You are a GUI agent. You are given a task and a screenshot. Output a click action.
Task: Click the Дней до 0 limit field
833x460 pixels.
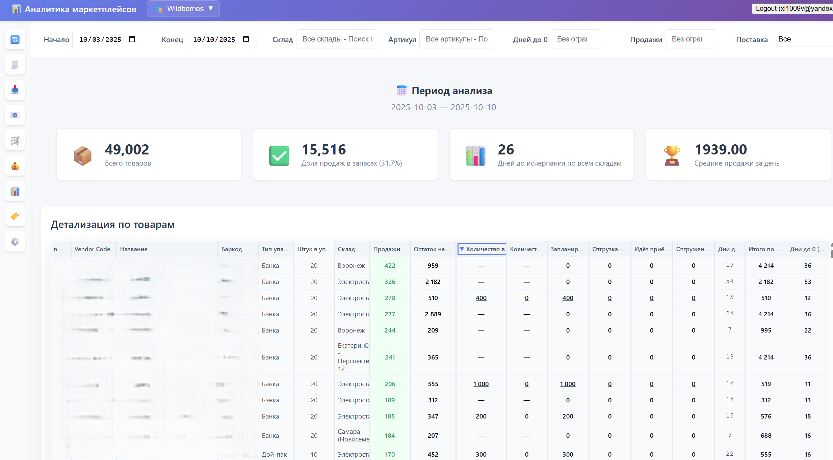pos(575,39)
